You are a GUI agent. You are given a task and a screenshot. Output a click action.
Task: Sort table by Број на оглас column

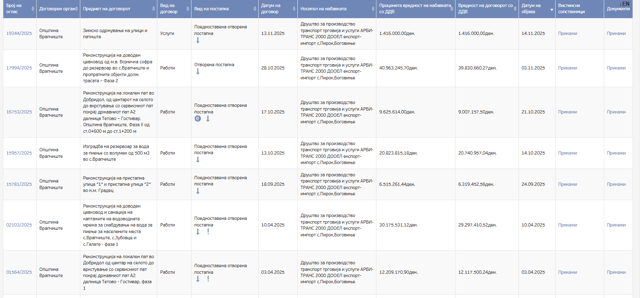[19, 9]
